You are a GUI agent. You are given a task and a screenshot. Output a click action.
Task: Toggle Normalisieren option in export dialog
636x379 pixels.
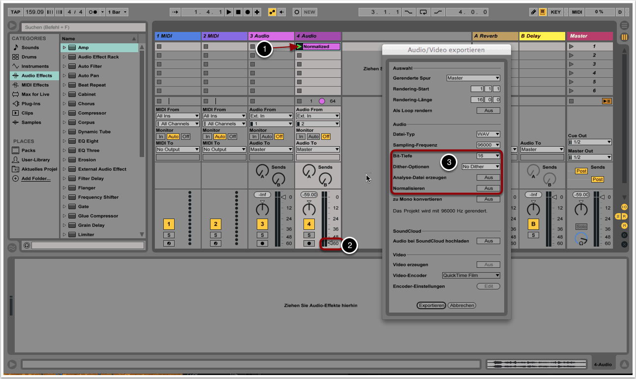point(488,189)
